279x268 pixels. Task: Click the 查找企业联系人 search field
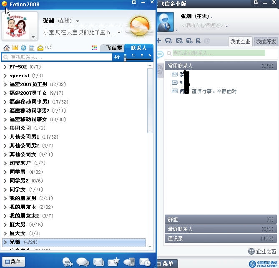pyautogui.click(x=219, y=53)
